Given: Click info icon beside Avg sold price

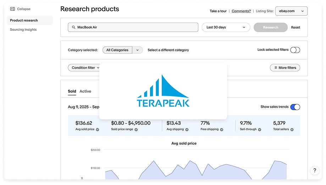Looking at the screenshot, I should coord(98,130).
